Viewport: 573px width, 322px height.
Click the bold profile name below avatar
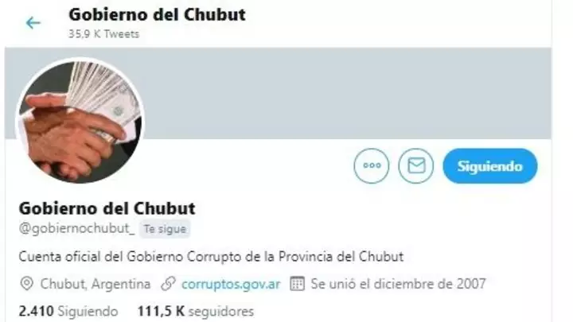(107, 208)
